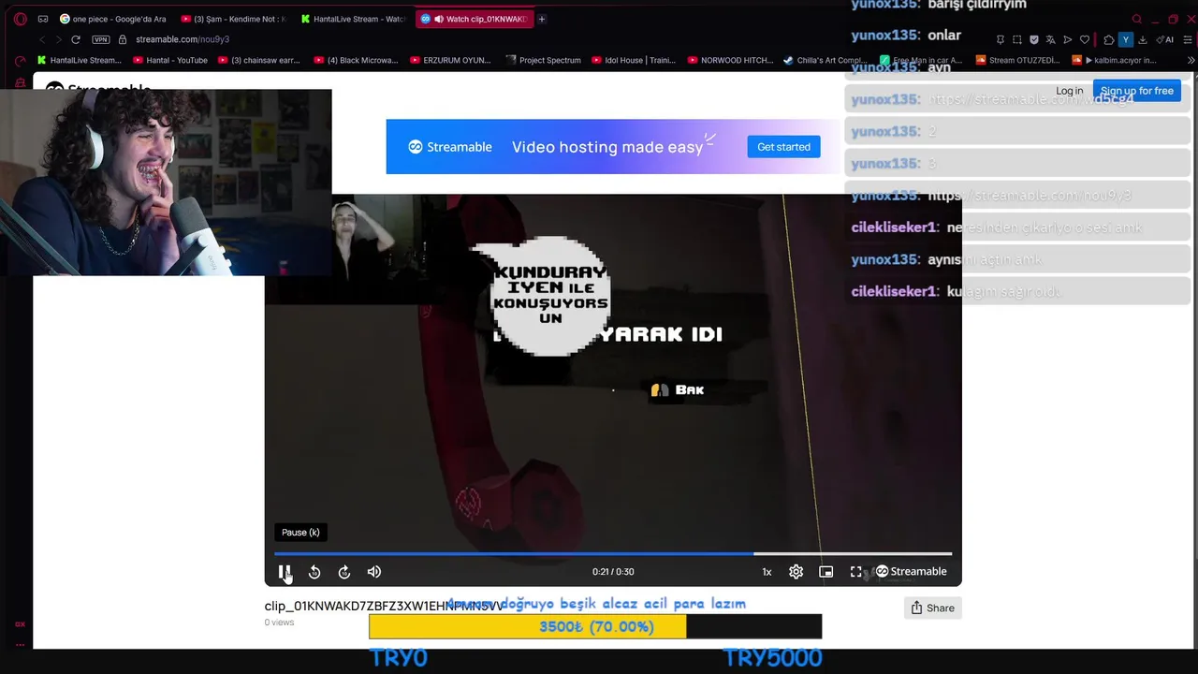Click the Streamable logo in the player
Screen dimensions: 1198x674
pos(911,572)
